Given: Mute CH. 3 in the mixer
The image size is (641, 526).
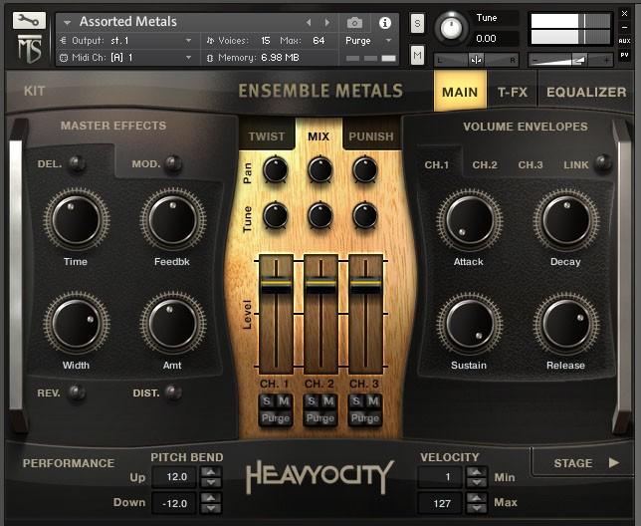Looking at the screenshot, I should click(x=373, y=401).
